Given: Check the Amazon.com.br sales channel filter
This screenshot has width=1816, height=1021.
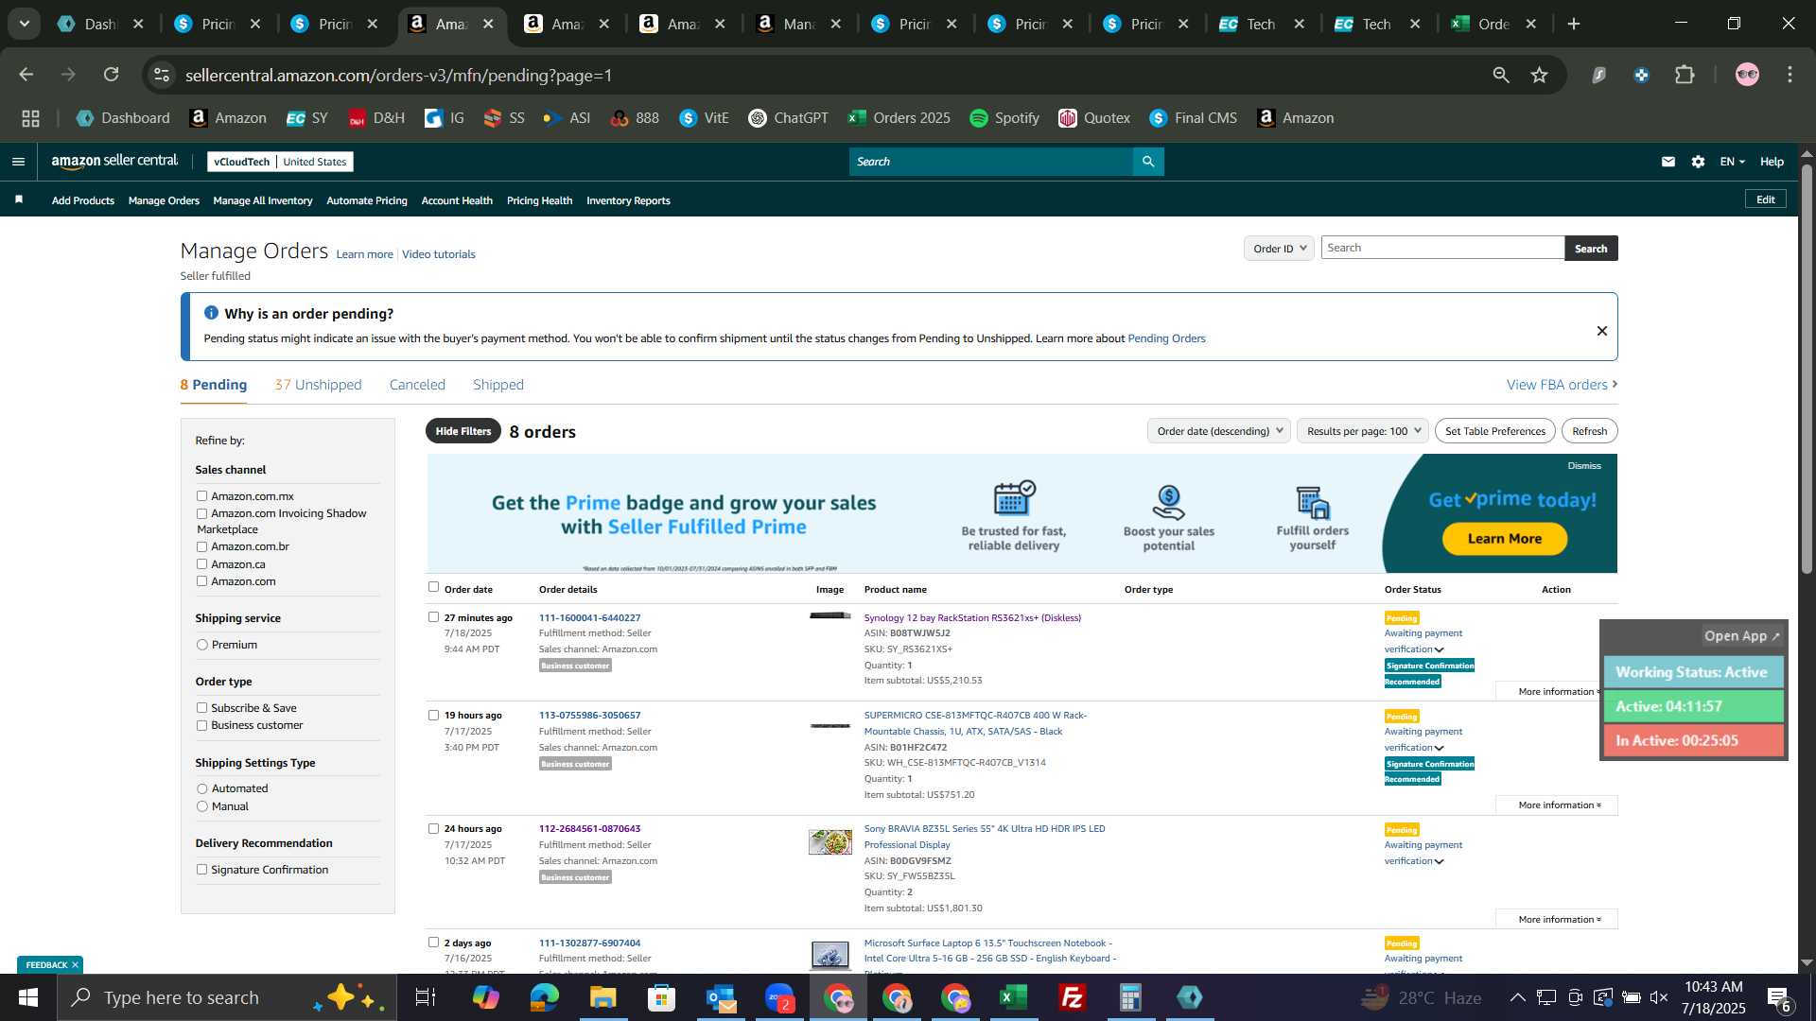Looking at the screenshot, I should [x=201, y=546].
